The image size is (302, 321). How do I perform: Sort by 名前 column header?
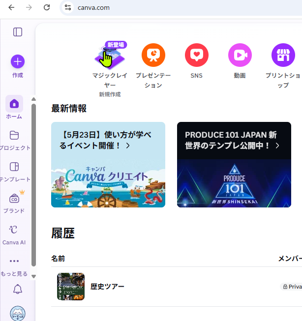click(x=58, y=259)
